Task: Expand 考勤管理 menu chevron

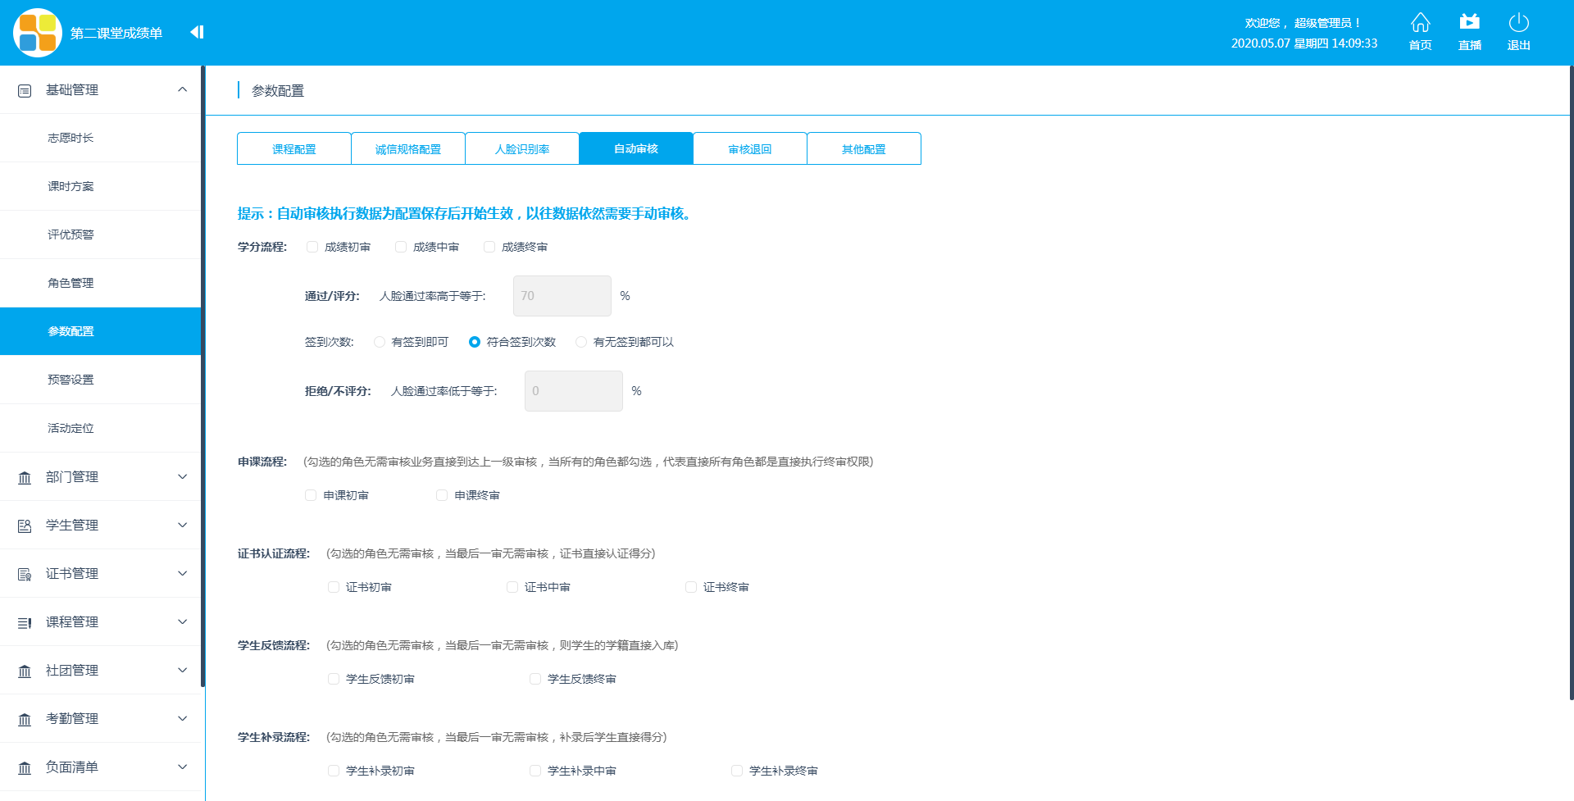Action: click(x=182, y=718)
